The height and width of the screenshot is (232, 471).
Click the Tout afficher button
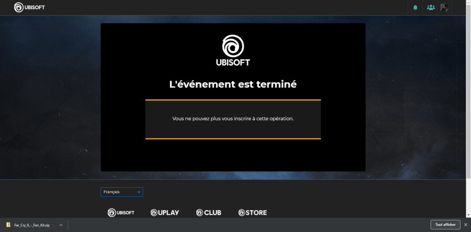pos(445,225)
